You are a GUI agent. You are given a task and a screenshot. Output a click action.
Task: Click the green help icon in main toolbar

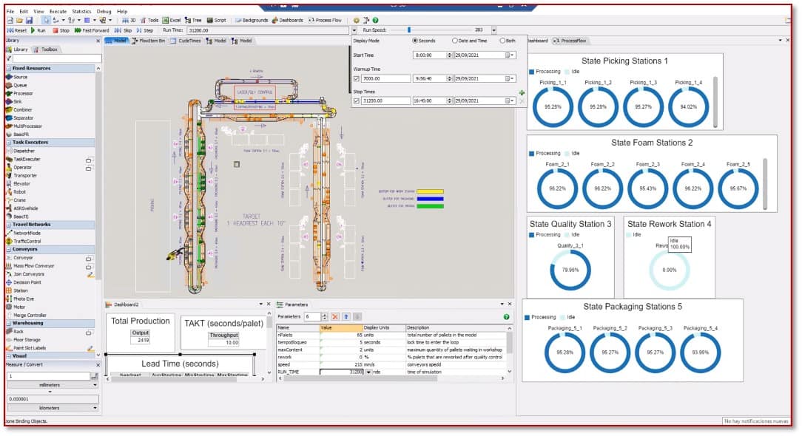pyautogui.click(x=375, y=21)
